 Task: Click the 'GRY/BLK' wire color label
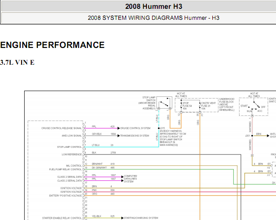97,134
